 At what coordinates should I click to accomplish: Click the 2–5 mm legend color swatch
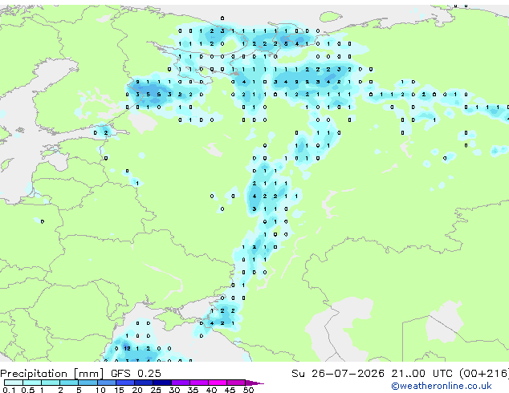pyautogui.click(x=69, y=383)
